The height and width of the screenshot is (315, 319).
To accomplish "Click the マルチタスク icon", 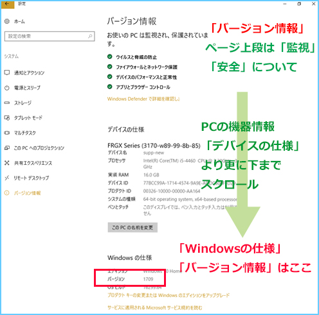I will [7, 133].
